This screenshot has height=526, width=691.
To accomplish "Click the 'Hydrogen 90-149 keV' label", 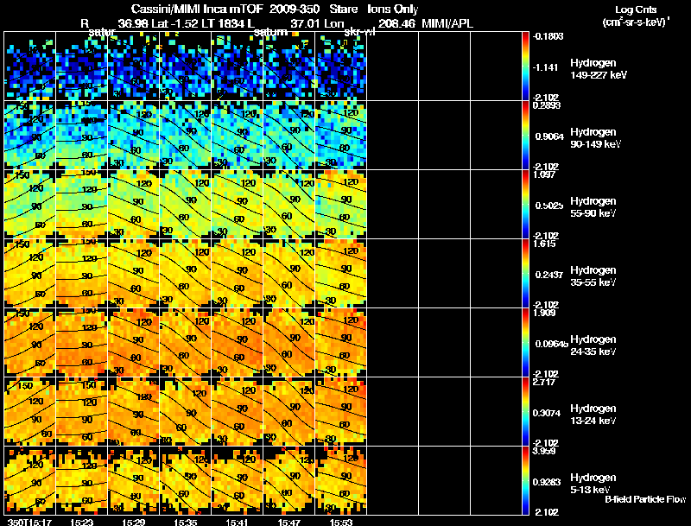I will 596,138.
